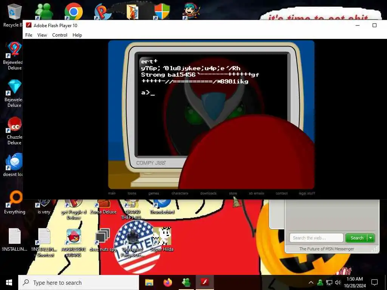
Task: Click the 'legal stuff' navigation link
Action: point(307,193)
